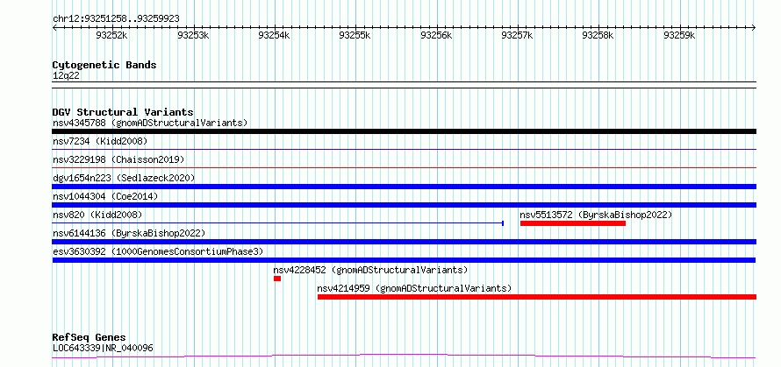Click the magenta LOC643339 gene line

click(404, 356)
